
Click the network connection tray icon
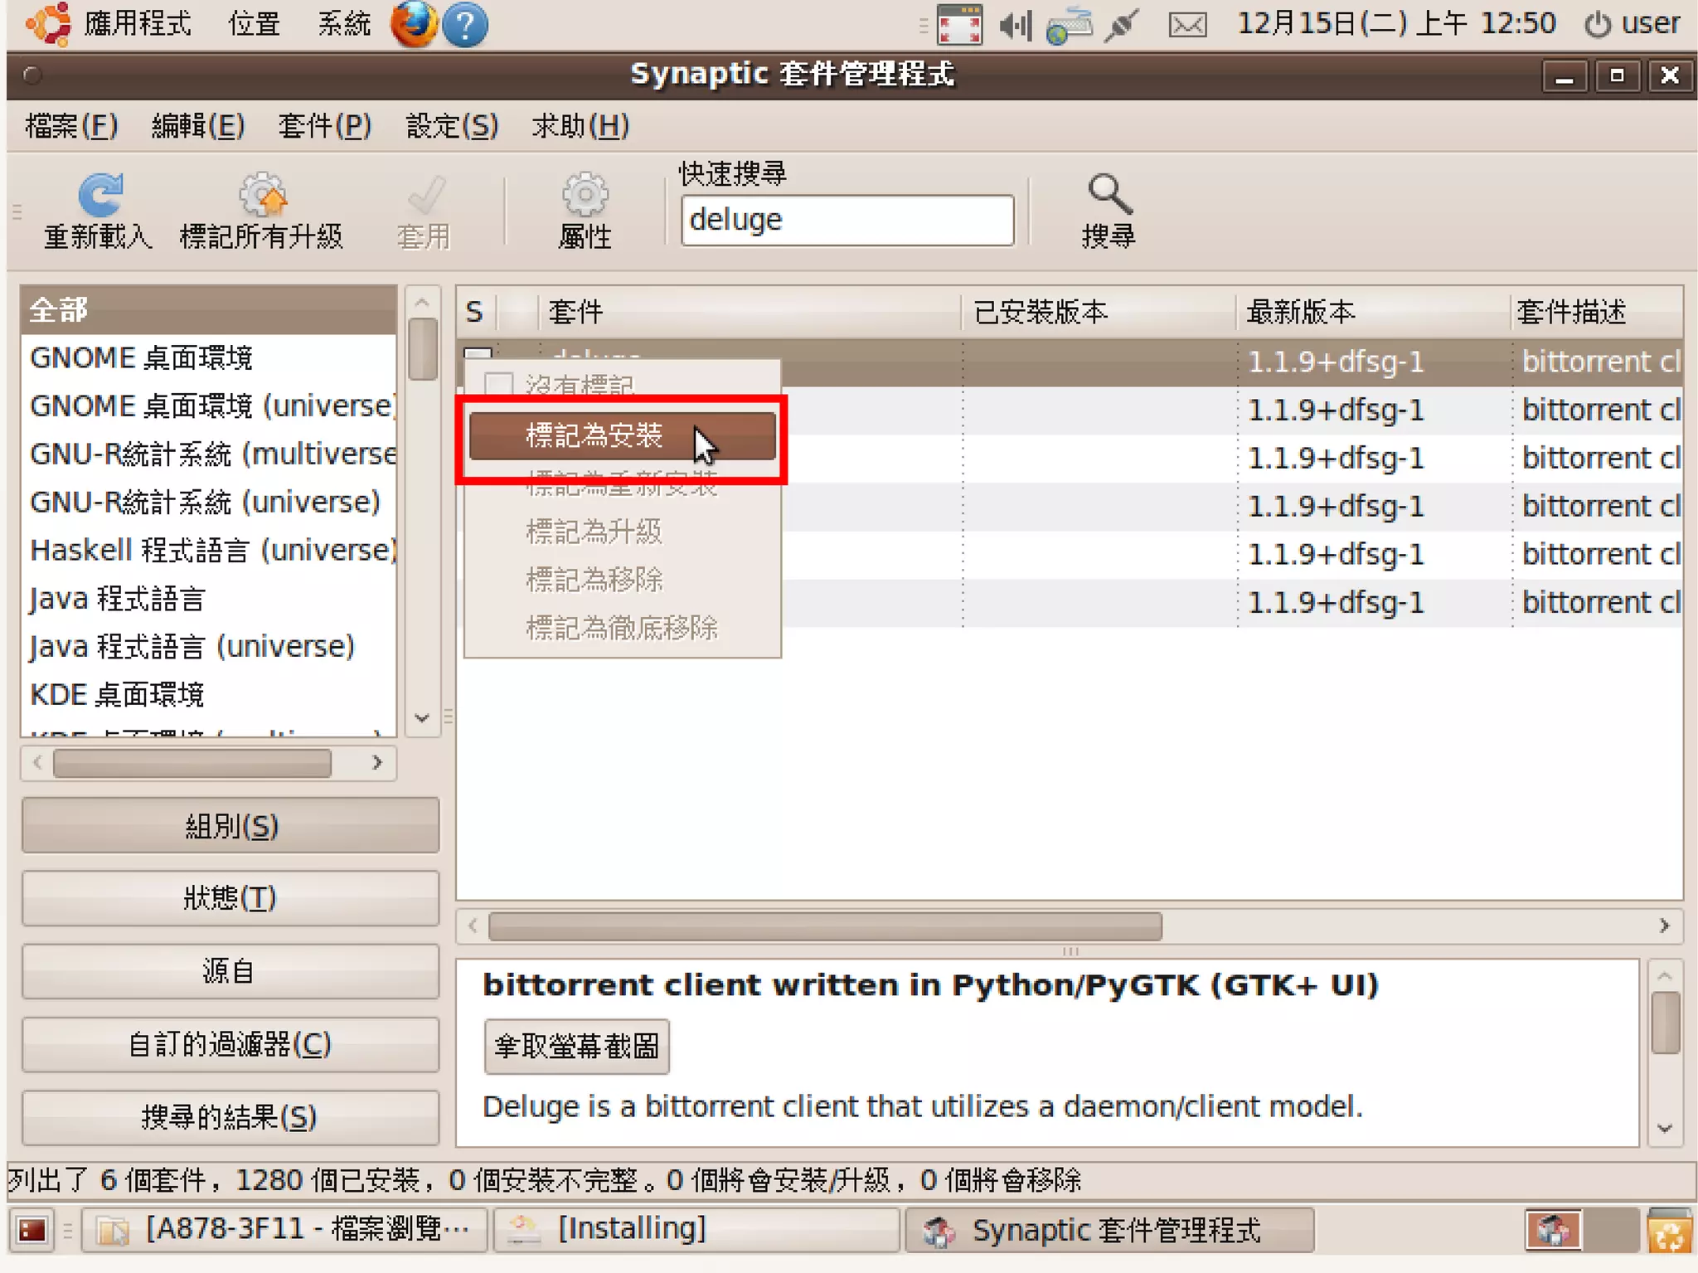[x=1070, y=25]
